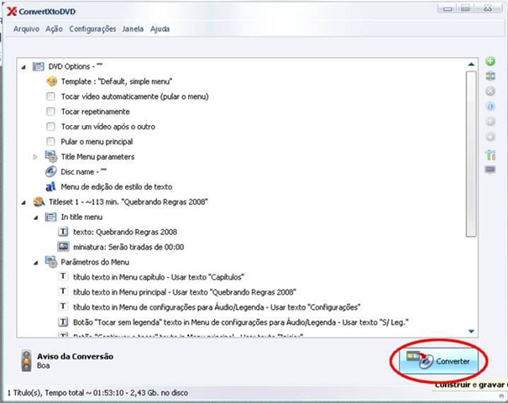This screenshot has width=508, height=403.
Task: Click the Converter button
Action: (x=438, y=361)
